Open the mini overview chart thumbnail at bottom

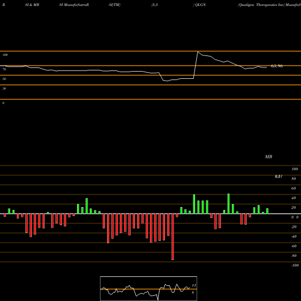pos(149,288)
